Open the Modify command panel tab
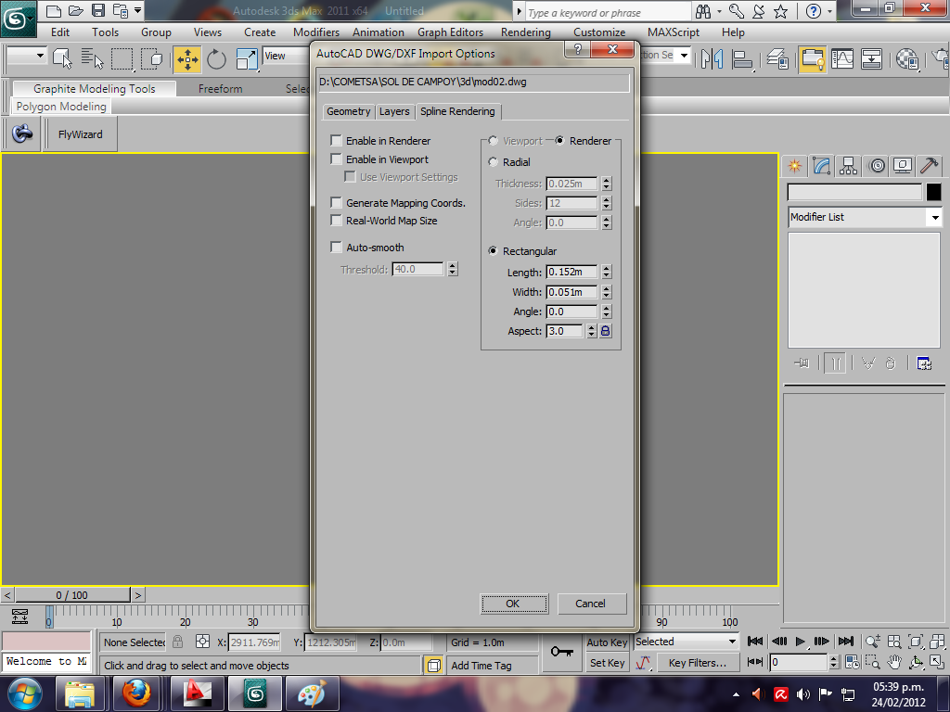This screenshot has height=712, width=950. [x=822, y=165]
